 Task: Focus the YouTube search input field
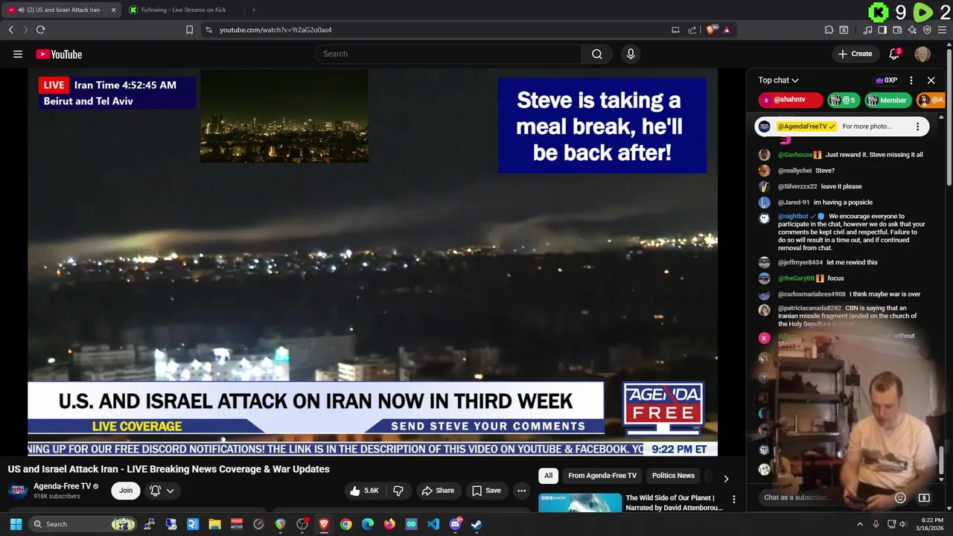(448, 54)
